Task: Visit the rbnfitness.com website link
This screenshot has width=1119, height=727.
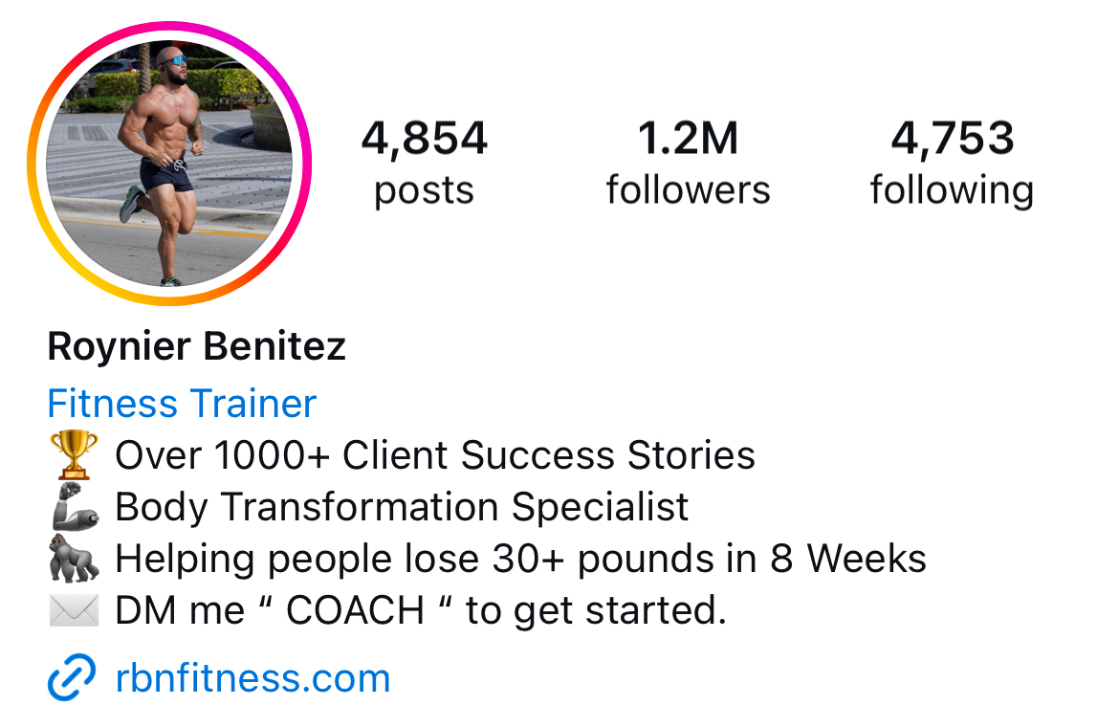Action: tap(252, 678)
